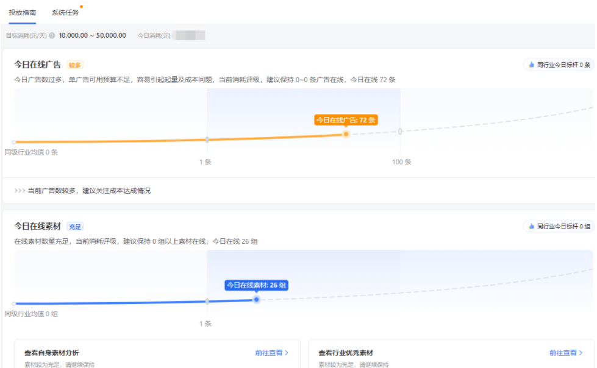Click the target spend value 10,000.00 ~ 50,000.00

(x=93, y=35)
